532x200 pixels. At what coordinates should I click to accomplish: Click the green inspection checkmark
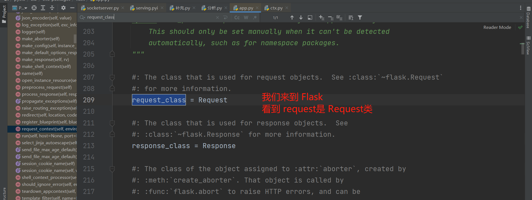(520, 27)
